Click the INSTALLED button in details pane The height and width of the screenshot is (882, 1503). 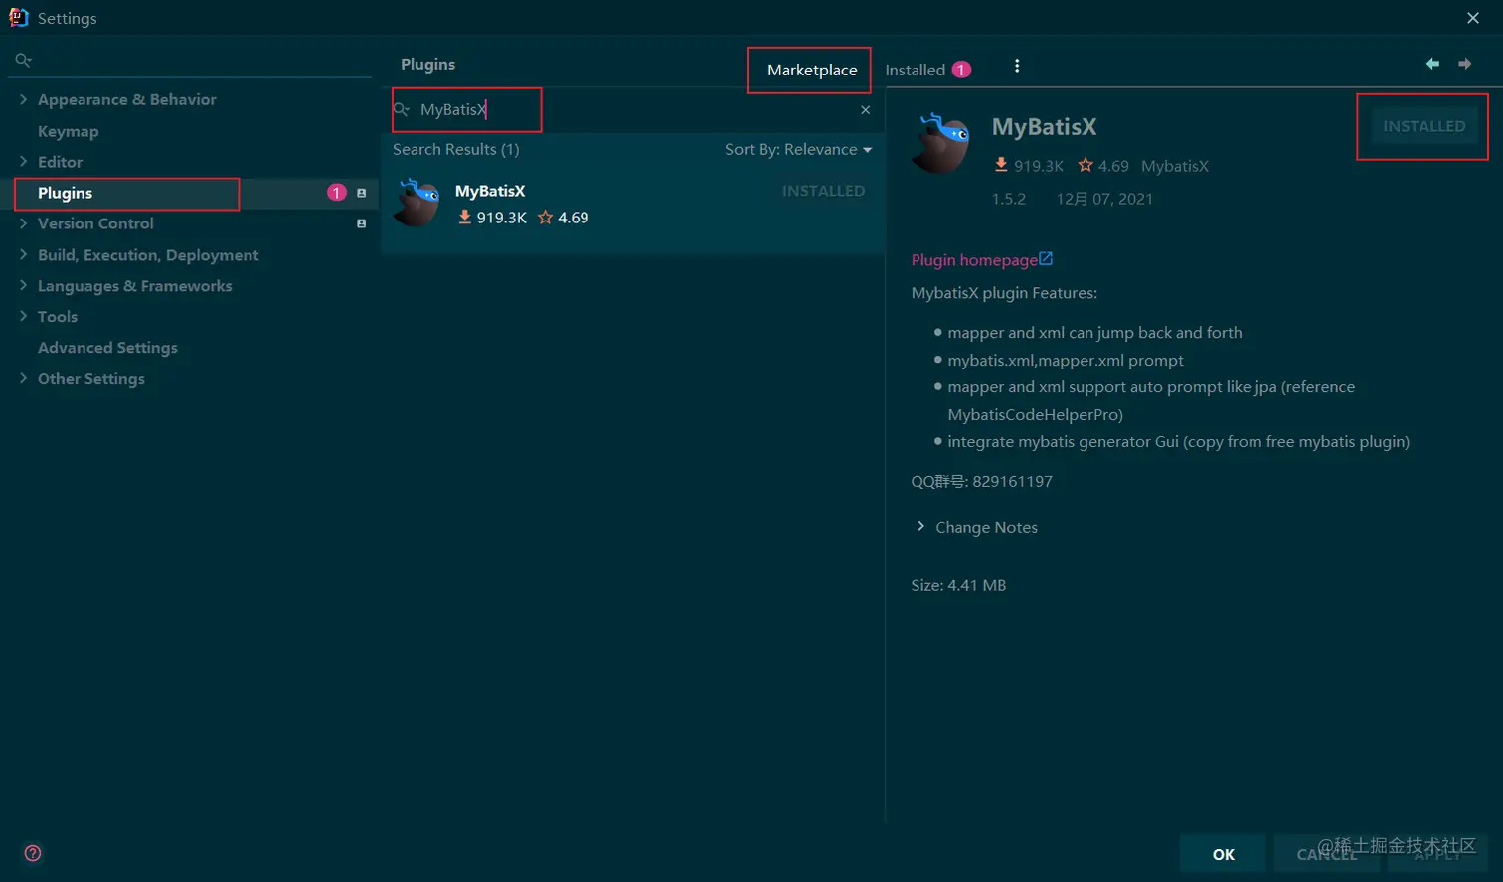pos(1423,126)
